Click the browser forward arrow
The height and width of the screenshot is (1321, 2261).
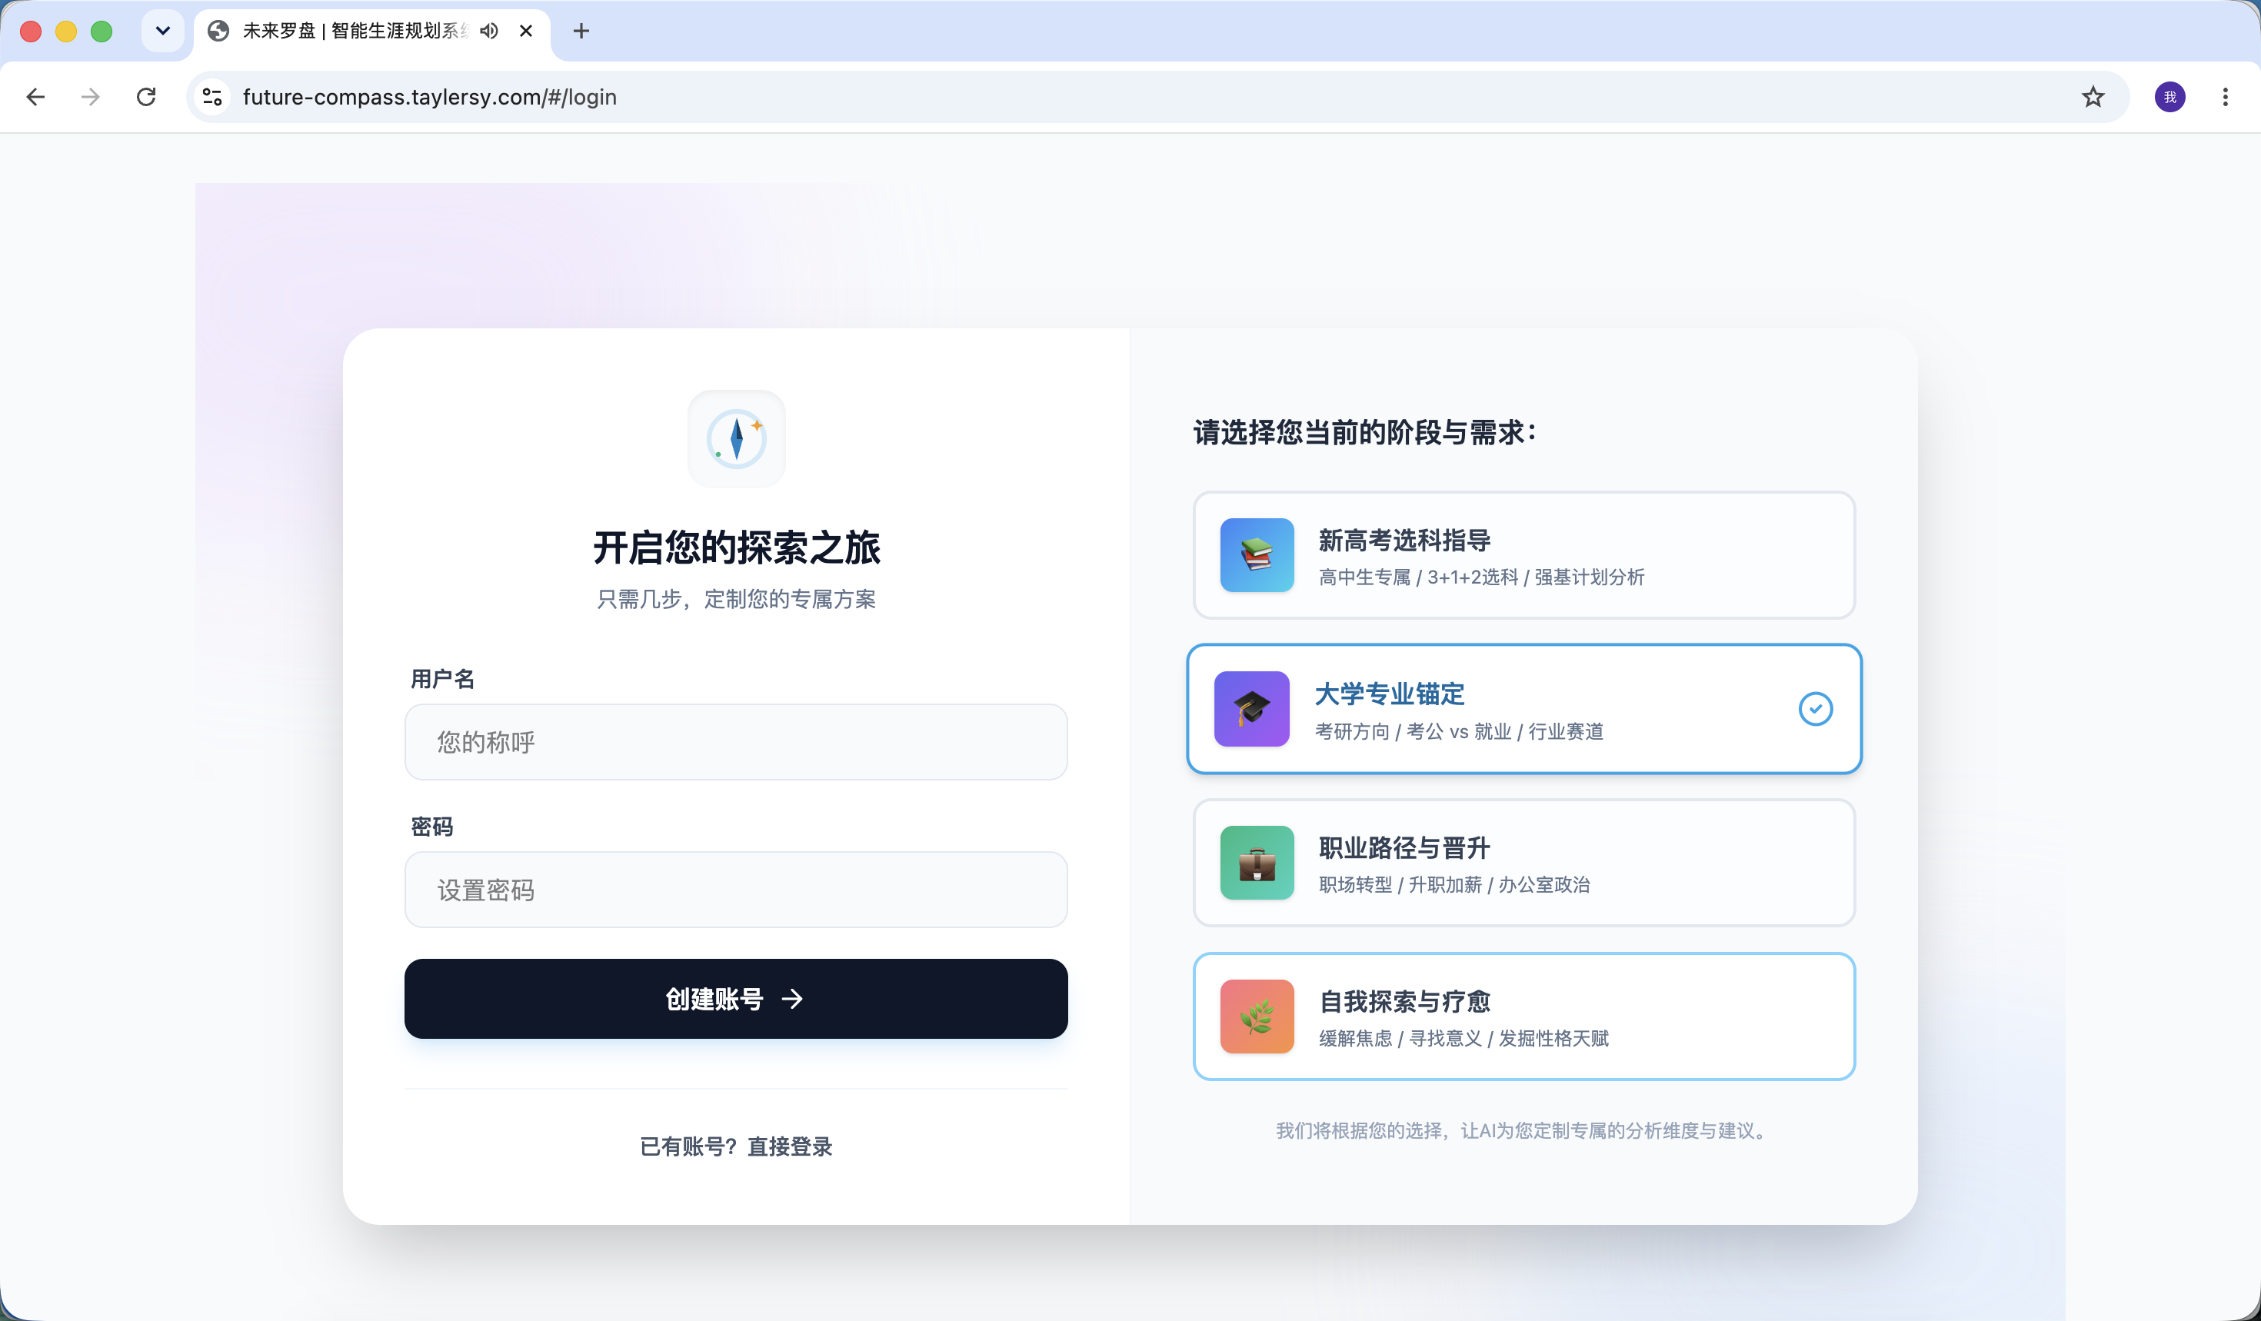[x=91, y=97]
